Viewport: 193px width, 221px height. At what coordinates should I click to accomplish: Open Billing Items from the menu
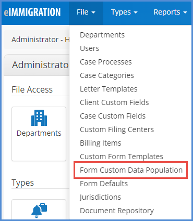click(101, 143)
